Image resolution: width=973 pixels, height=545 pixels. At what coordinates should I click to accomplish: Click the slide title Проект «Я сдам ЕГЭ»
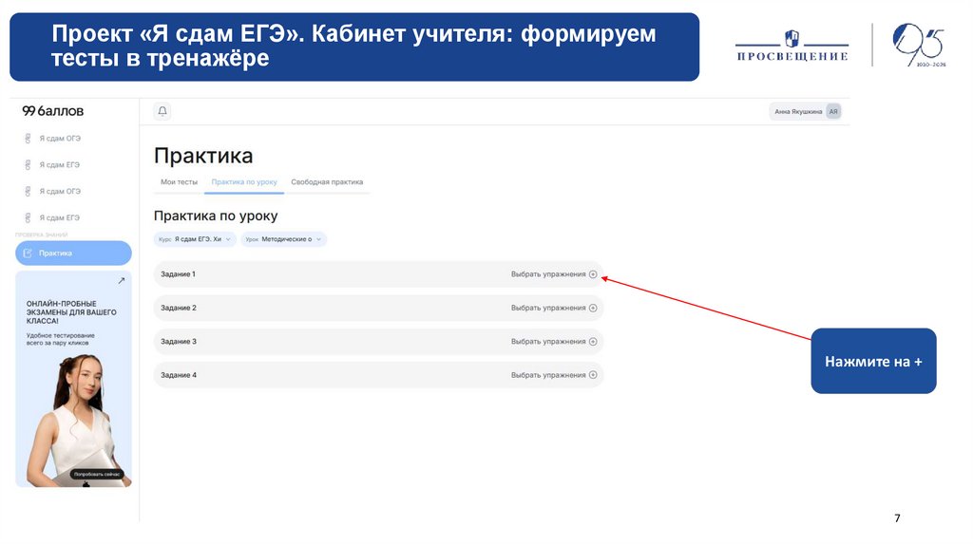(353, 46)
